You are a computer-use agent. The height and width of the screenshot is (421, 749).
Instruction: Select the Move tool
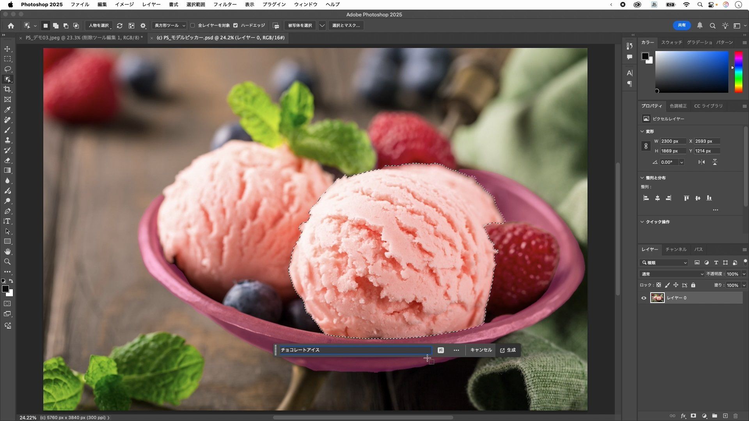(x=7, y=49)
